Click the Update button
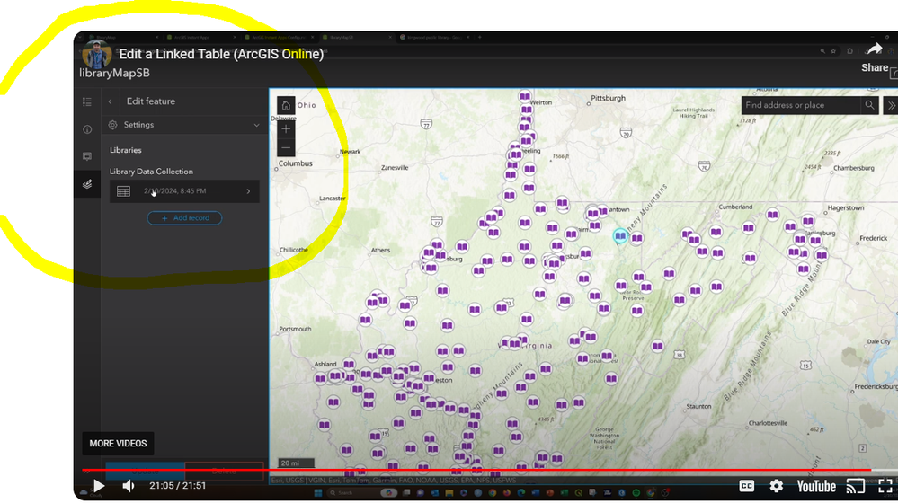The width and height of the screenshot is (898, 503). pyautogui.click(x=145, y=471)
